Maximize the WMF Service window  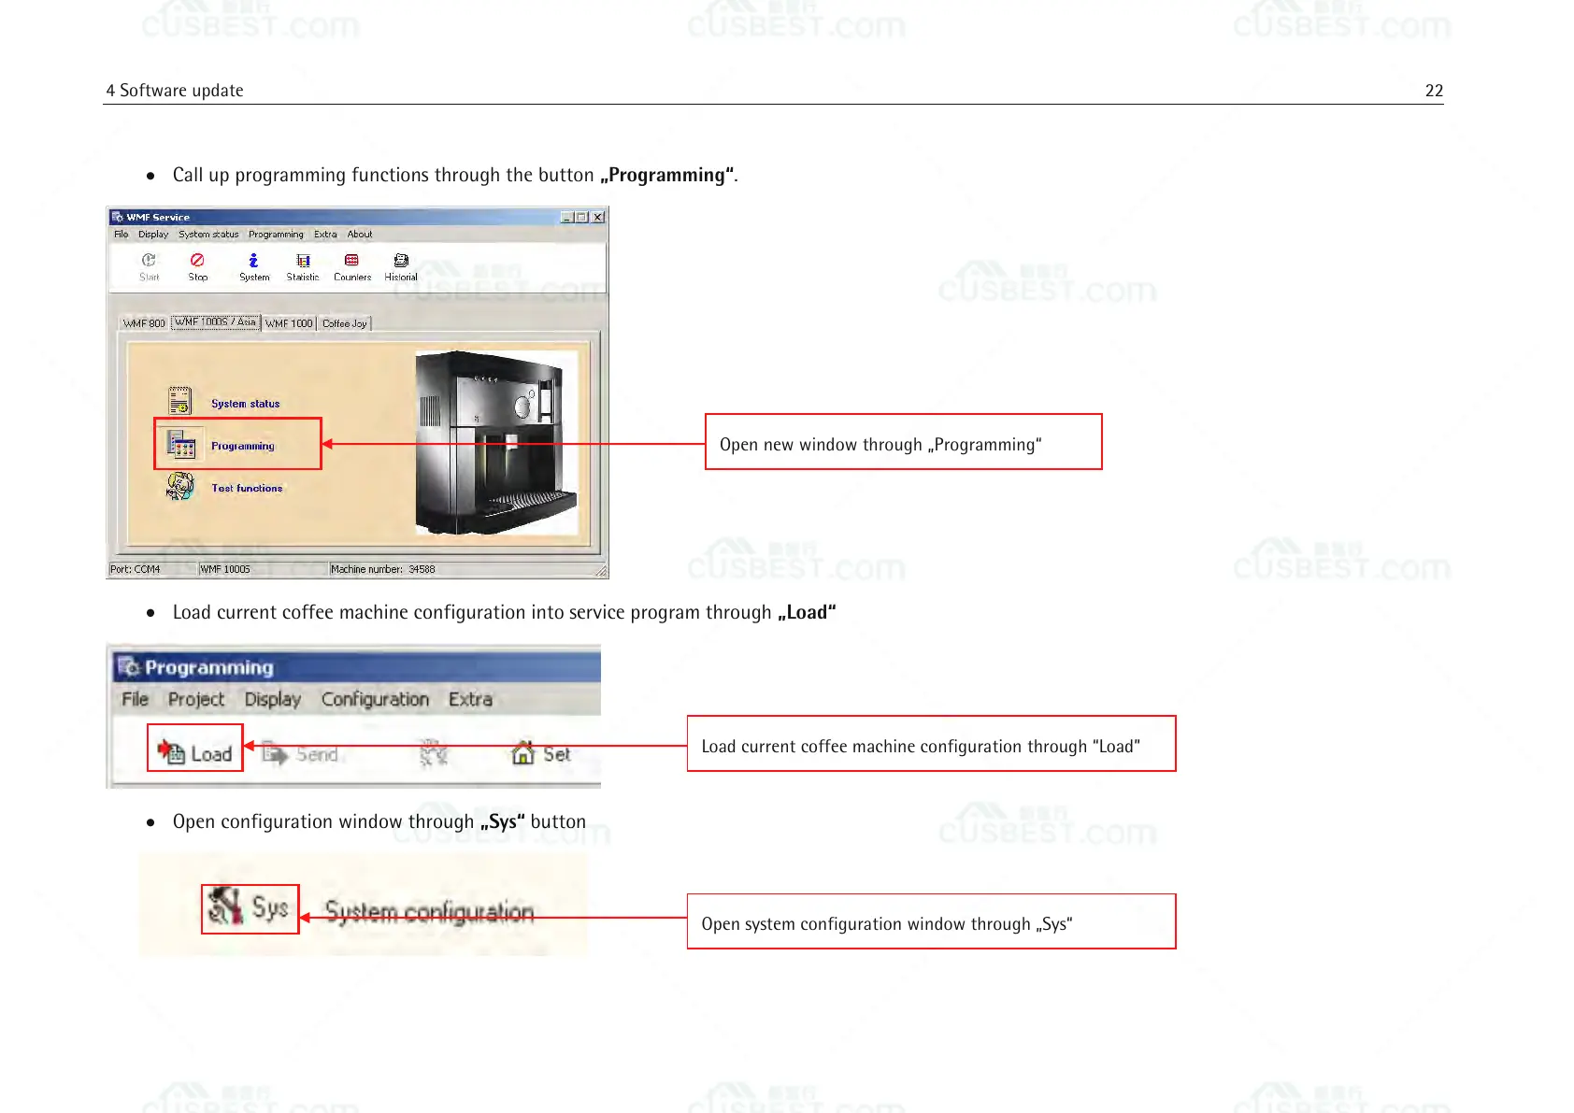click(x=581, y=217)
